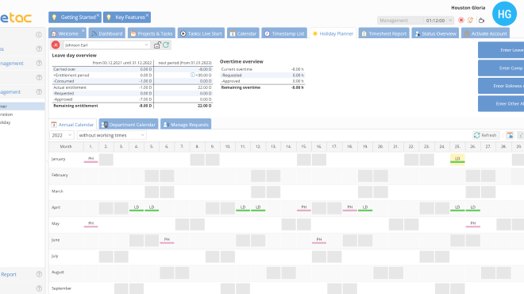Close the Key Features tab

pyautogui.click(x=147, y=15)
